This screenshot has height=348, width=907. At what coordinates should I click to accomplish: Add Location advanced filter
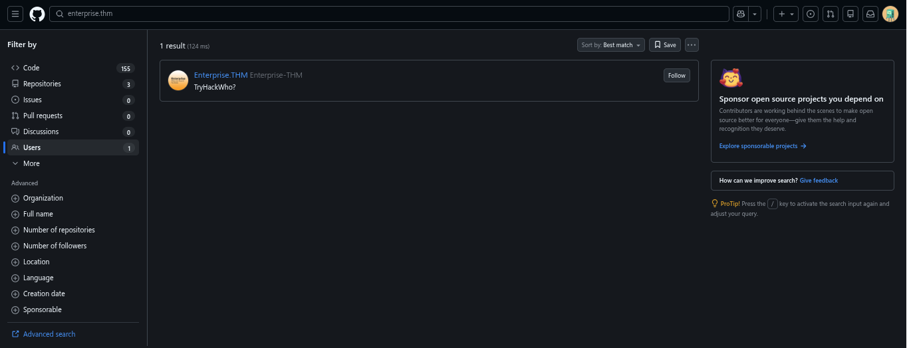(x=72, y=262)
